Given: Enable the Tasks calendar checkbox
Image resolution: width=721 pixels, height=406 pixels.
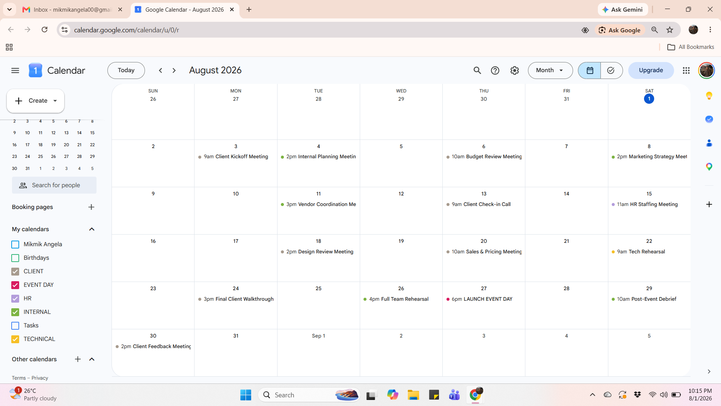Looking at the screenshot, I should 15,326.
